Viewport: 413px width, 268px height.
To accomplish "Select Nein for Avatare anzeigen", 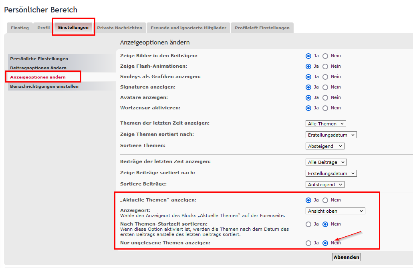I will 325,98.
